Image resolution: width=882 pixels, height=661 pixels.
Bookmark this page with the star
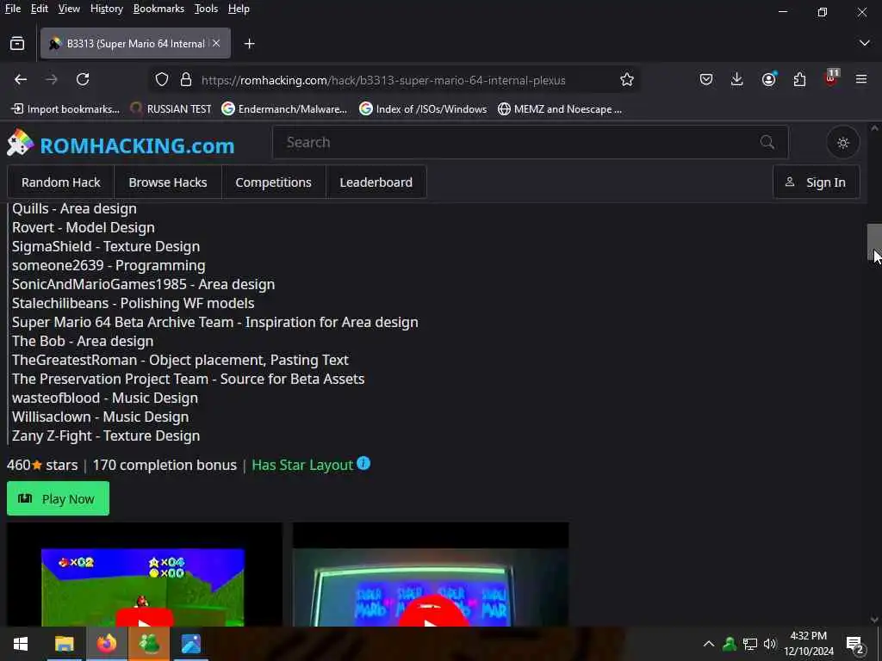(627, 80)
